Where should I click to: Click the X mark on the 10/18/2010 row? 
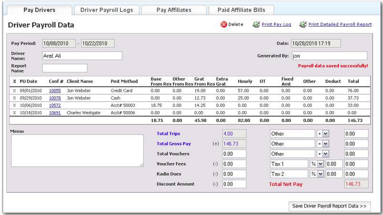14,113
